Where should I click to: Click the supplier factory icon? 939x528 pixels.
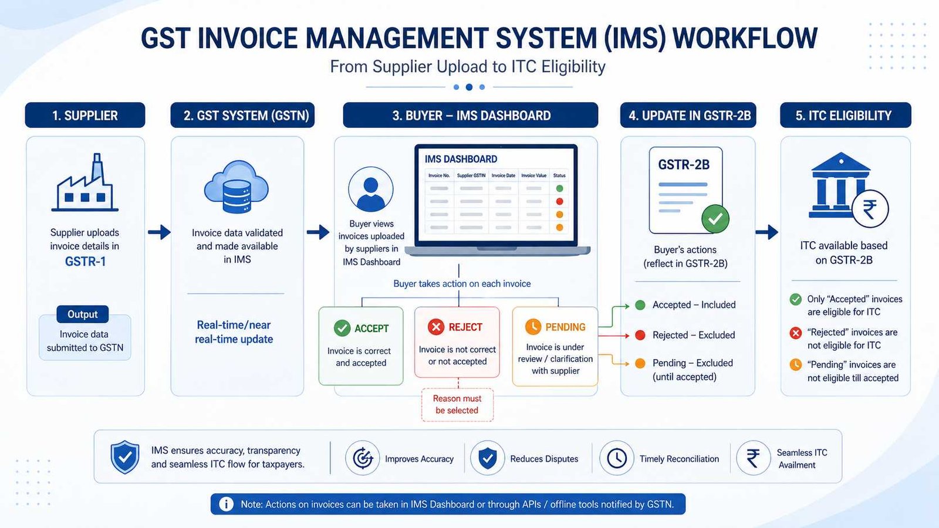coord(85,182)
